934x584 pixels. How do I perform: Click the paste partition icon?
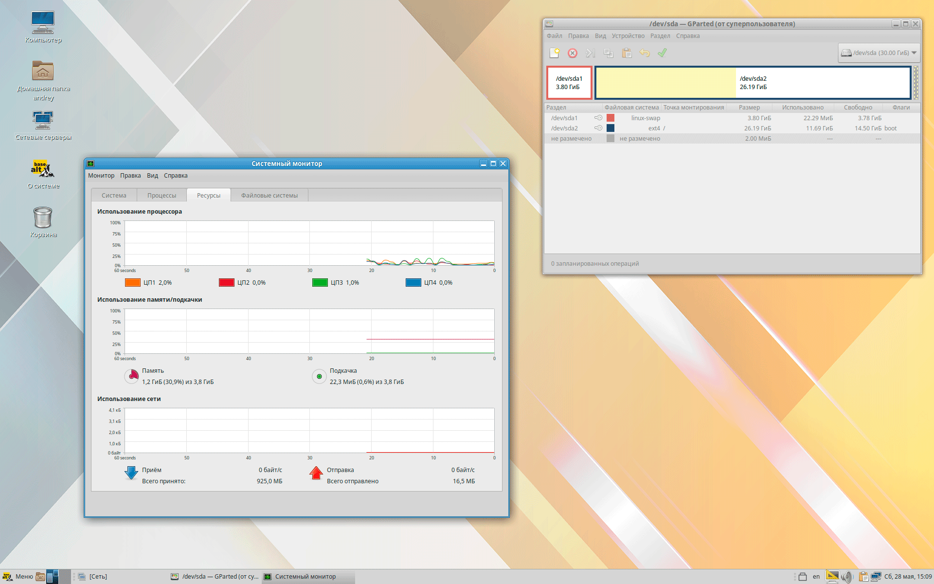627,53
